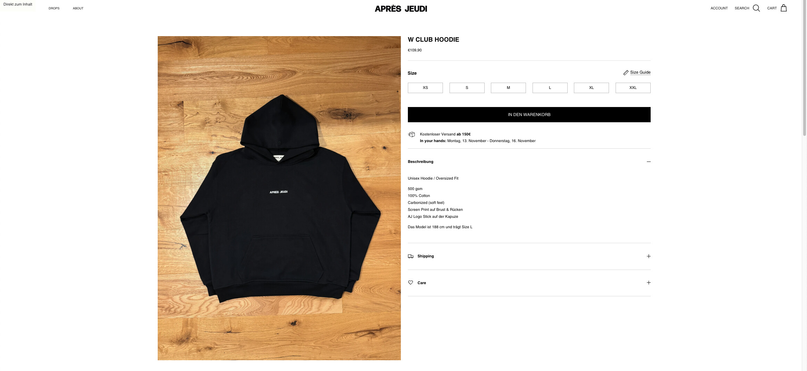This screenshot has height=371, width=807.
Task: Open the search magnifier icon
Action: [x=756, y=8]
